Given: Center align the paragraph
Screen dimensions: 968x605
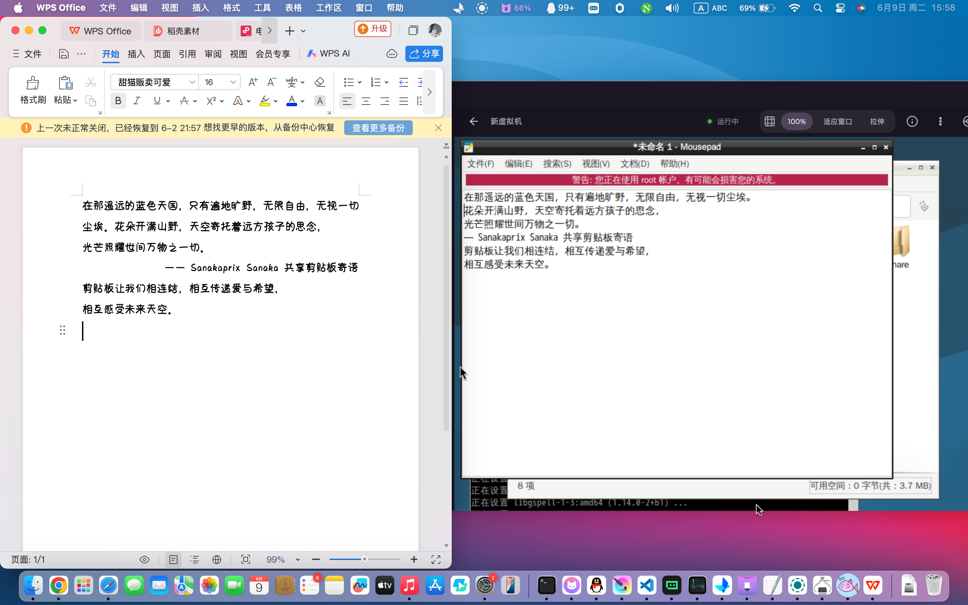Looking at the screenshot, I should point(366,101).
